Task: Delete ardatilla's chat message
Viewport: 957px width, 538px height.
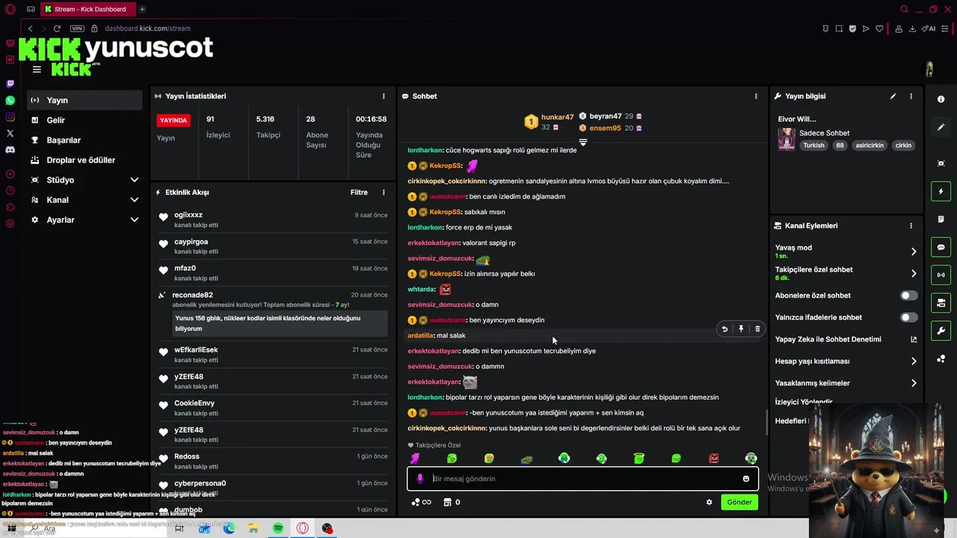Action: pyautogui.click(x=757, y=329)
